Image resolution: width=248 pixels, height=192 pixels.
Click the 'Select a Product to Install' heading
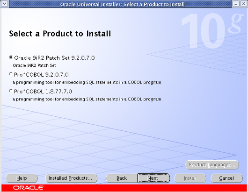tap(60, 34)
